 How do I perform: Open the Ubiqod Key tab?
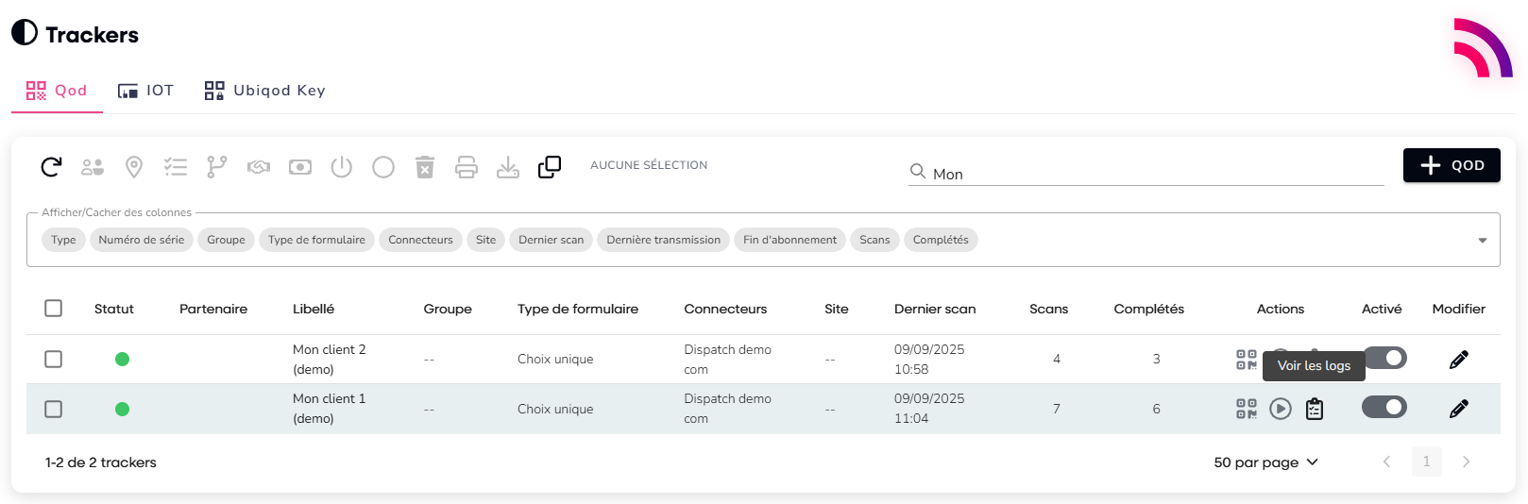tap(265, 91)
